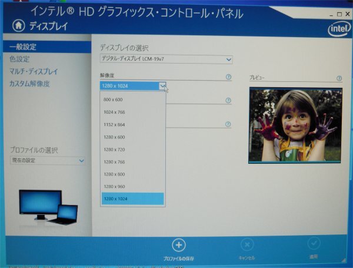Image resolution: width=353 pixels, height=268 pixels.
Task: Minimize the Intel control panel window
Action: pyautogui.click(x=331, y=15)
